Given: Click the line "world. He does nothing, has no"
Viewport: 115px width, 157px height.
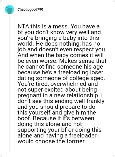Looking at the screenshot, I should click(59, 44).
